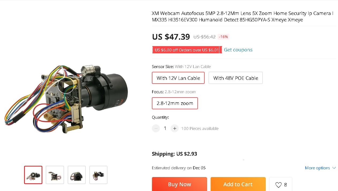Image resolution: width=338 pixels, height=191 pixels.
Task: Play the product video on main image
Action: (x=66, y=85)
